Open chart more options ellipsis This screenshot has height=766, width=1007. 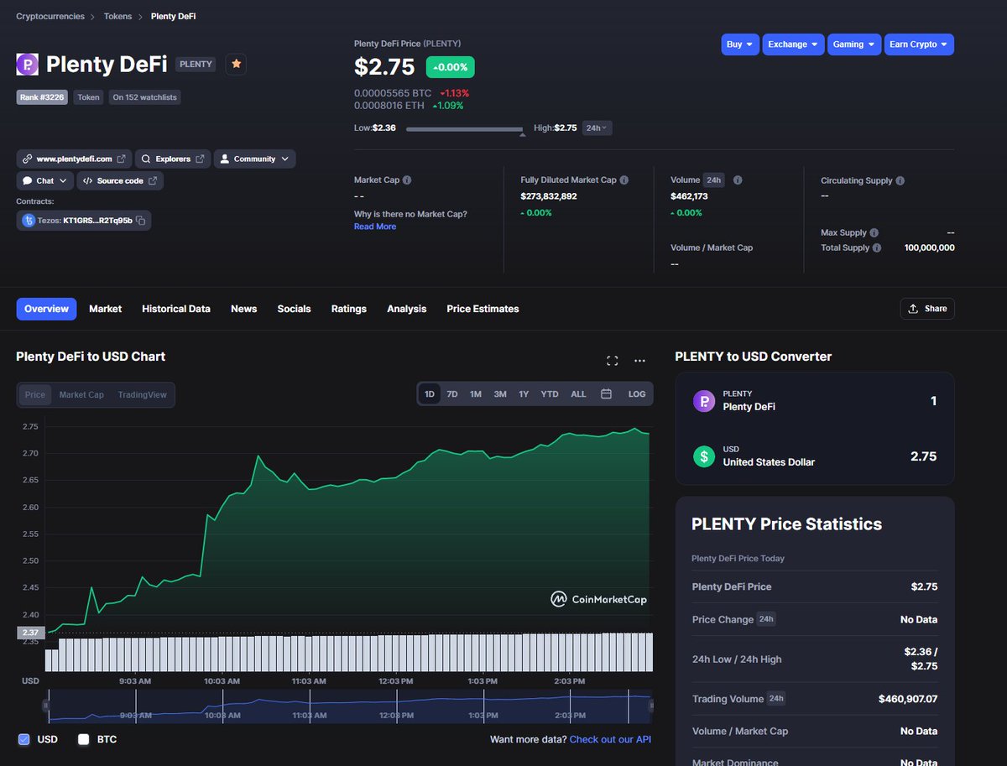click(639, 361)
